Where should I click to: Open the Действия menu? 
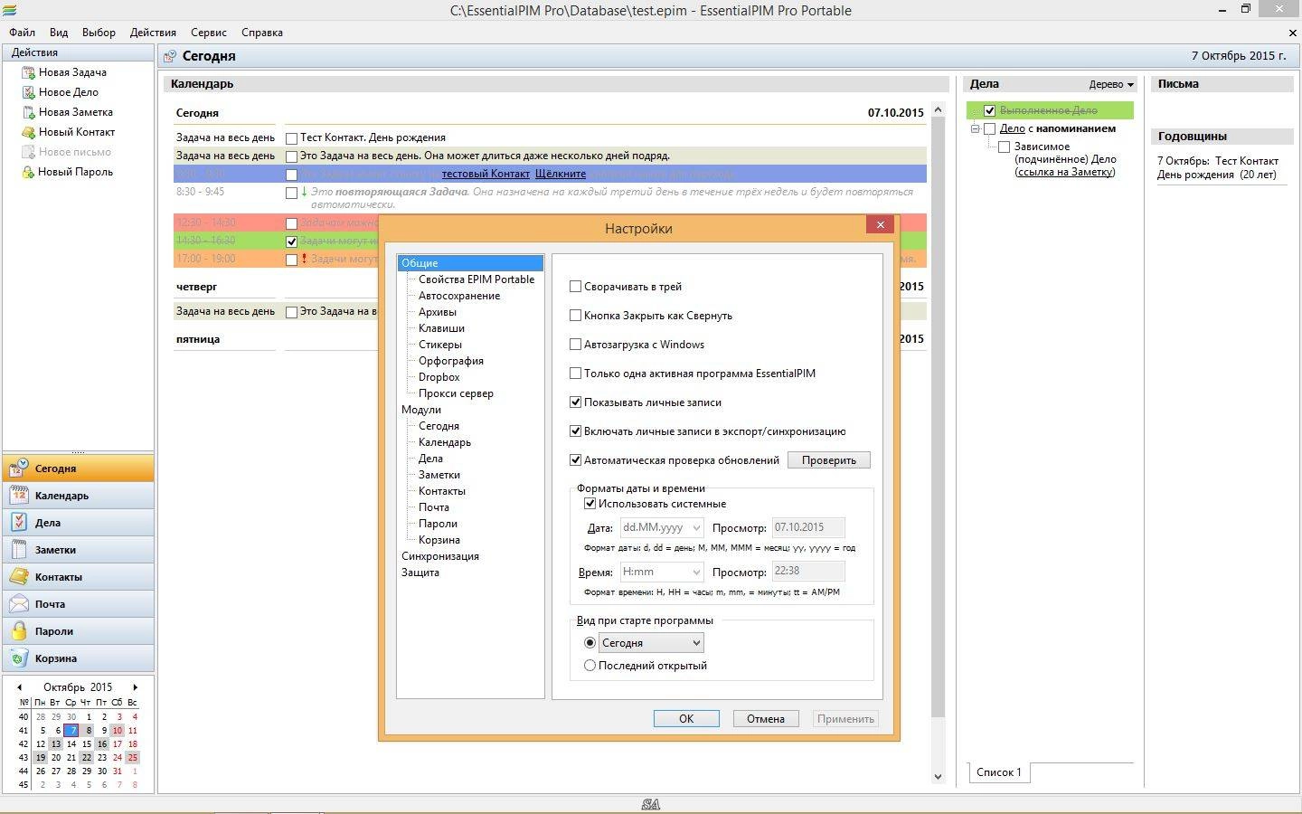[x=153, y=33]
